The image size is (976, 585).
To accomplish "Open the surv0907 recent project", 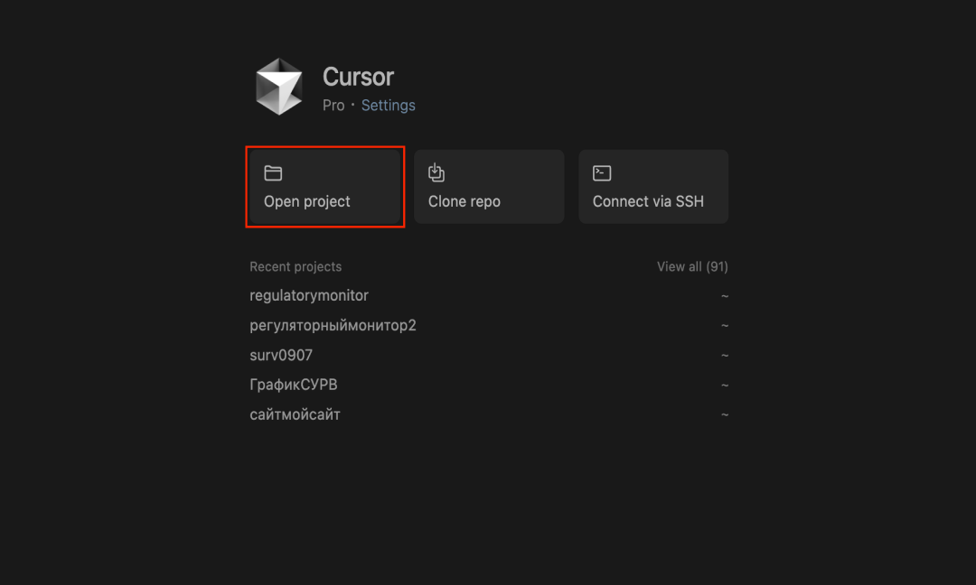I will click(281, 355).
